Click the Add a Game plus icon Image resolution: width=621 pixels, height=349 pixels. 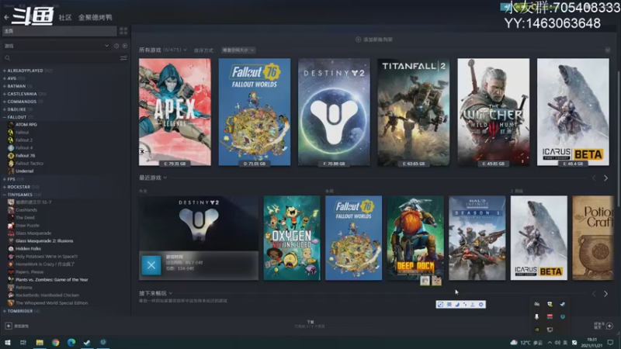[9, 326]
